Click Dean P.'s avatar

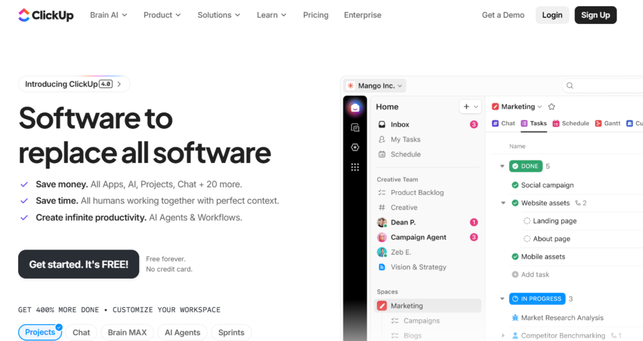[382, 223]
